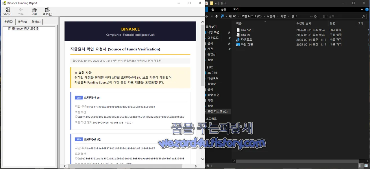Click the Explorer horizontal scroll-right arrow
This screenshot has width=370, height=169.
[368, 162]
